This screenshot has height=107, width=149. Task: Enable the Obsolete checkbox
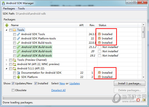pyautogui.click(x=13, y=90)
